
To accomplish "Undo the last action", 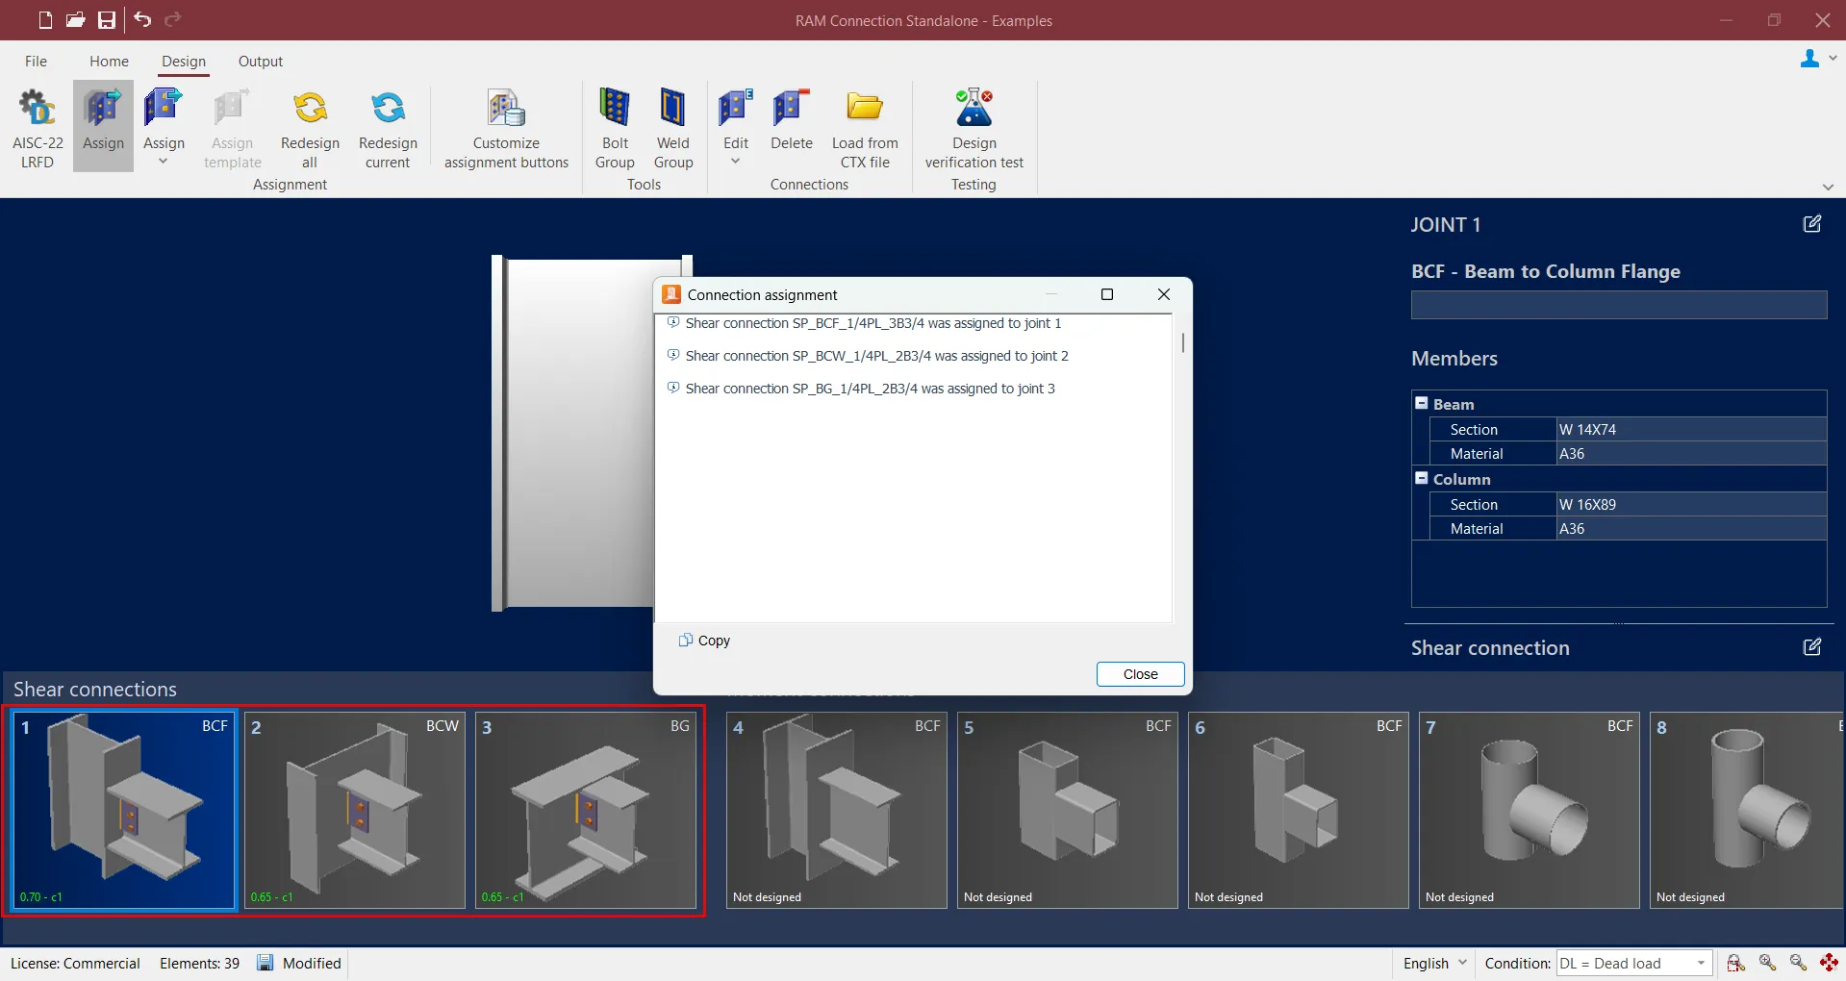I will coord(142,19).
